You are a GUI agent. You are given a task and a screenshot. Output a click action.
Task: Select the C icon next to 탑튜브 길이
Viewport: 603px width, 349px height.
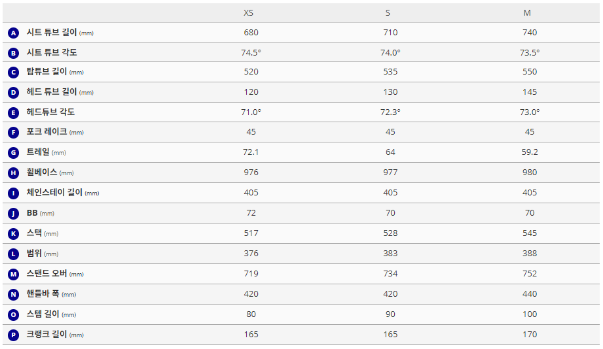click(13, 73)
